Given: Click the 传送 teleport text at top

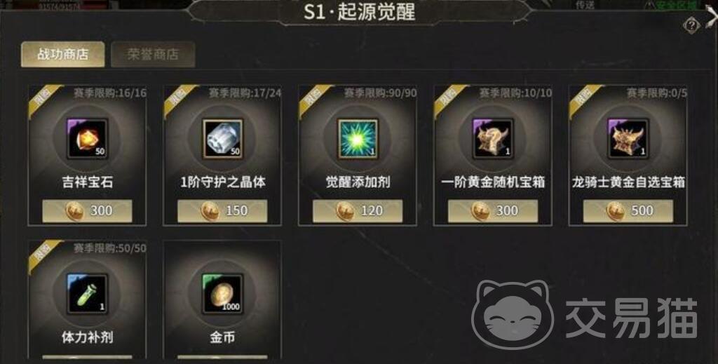Looking at the screenshot, I should coord(585,5).
